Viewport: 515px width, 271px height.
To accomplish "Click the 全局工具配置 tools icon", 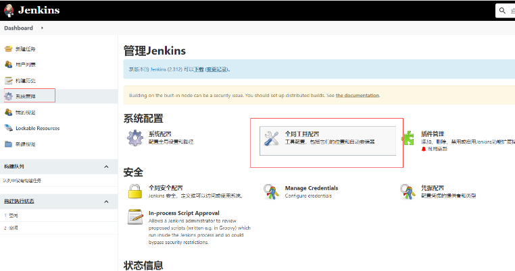I will coord(271,139).
